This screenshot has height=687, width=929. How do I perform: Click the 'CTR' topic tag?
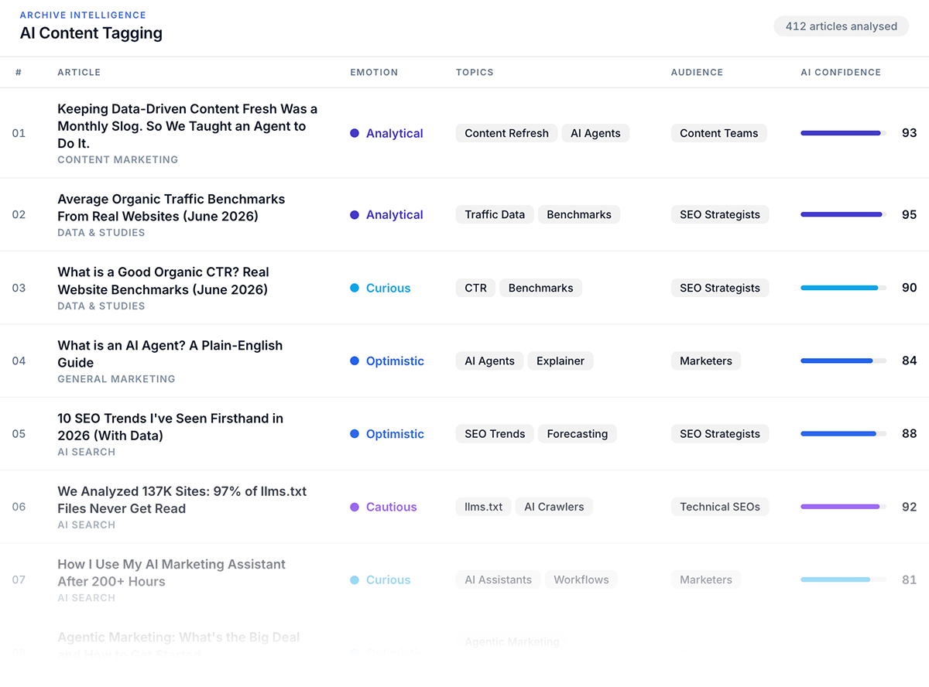point(475,288)
